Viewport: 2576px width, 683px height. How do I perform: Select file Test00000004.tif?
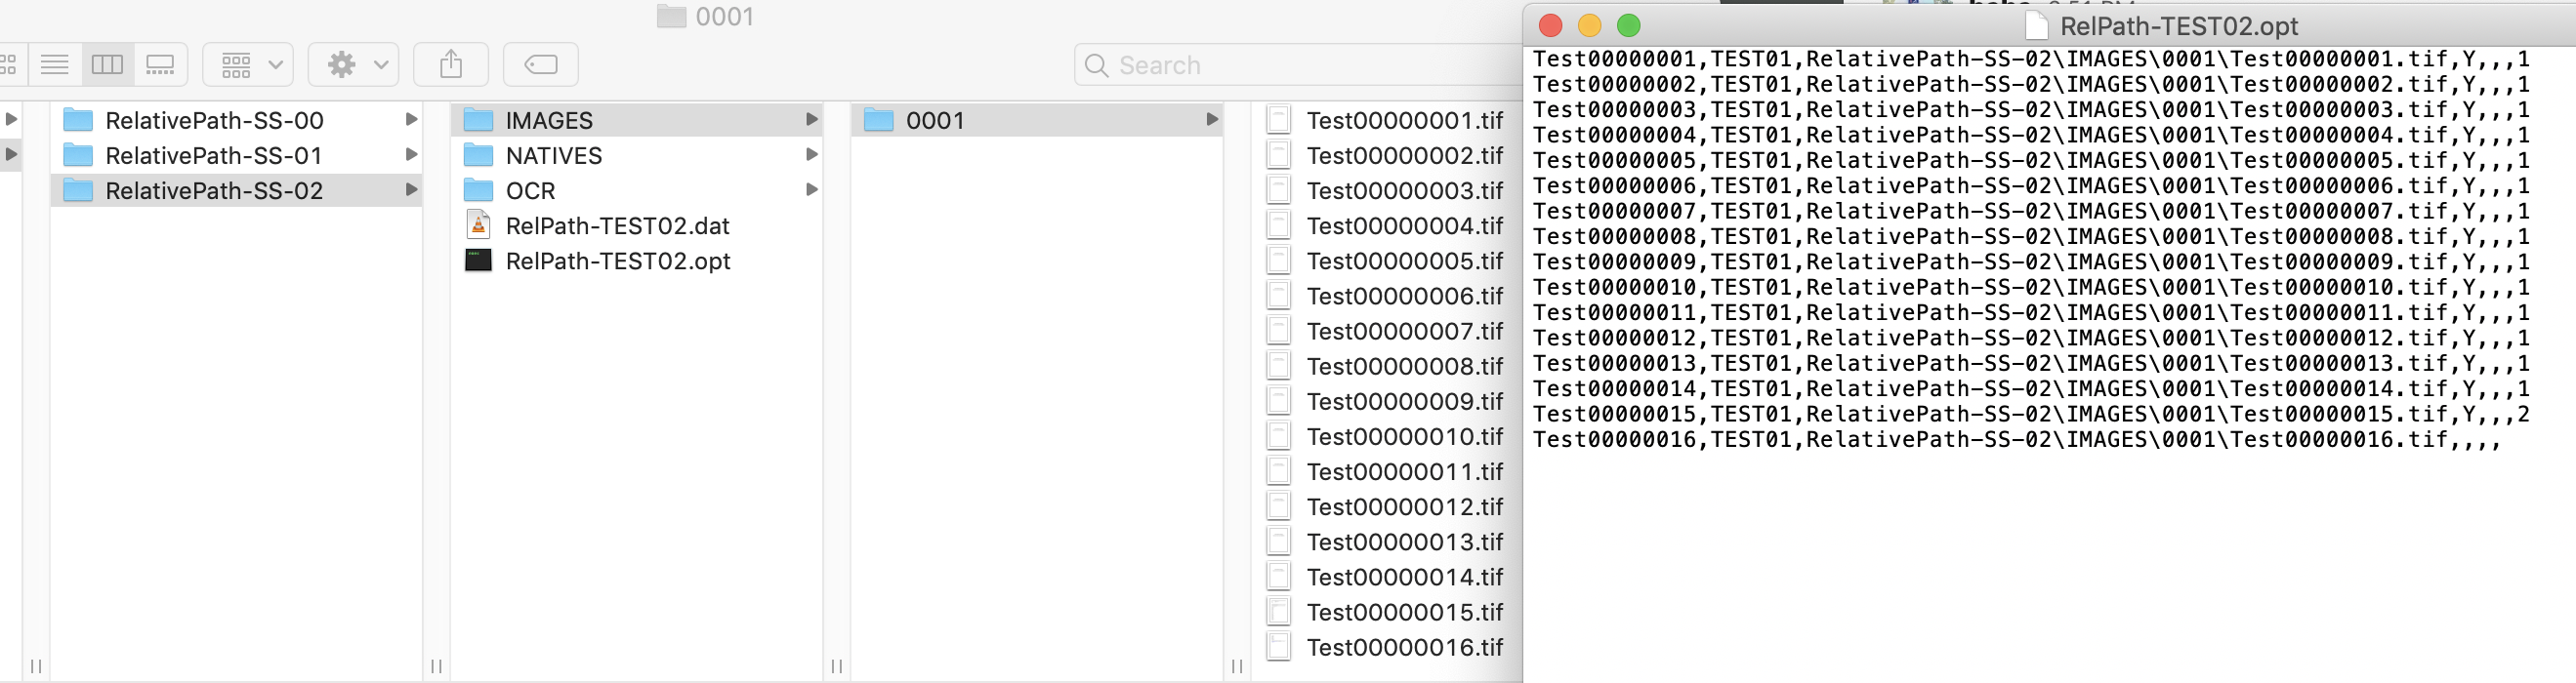(1404, 225)
